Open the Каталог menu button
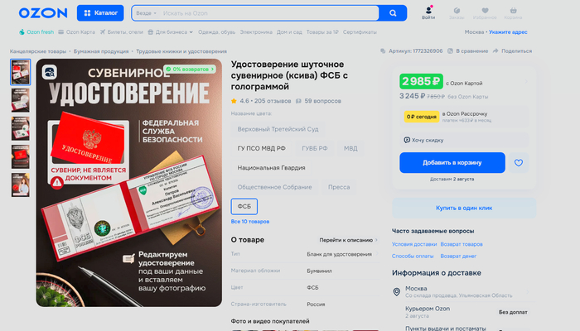 [100, 13]
